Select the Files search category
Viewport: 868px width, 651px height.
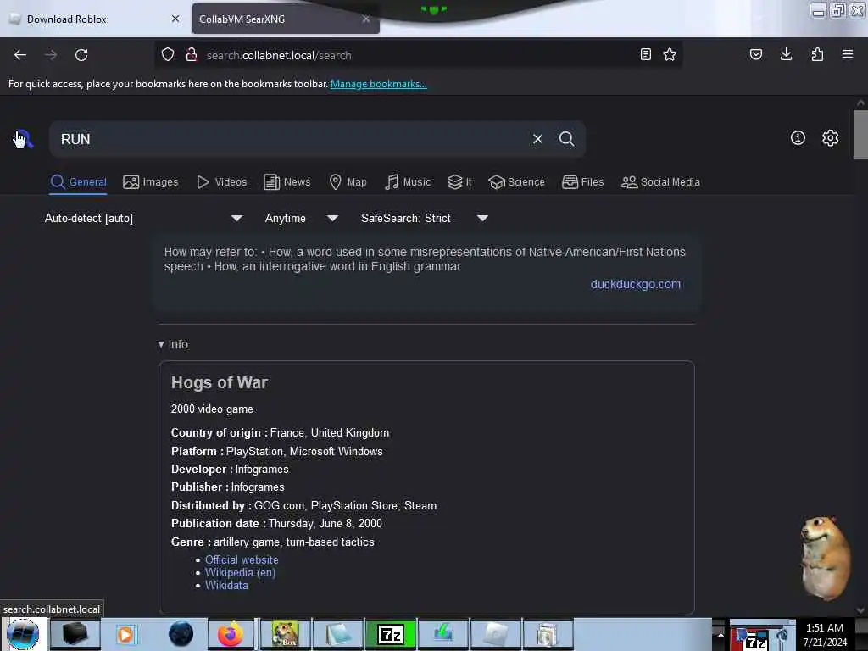pyautogui.click(x=583, y=182)
